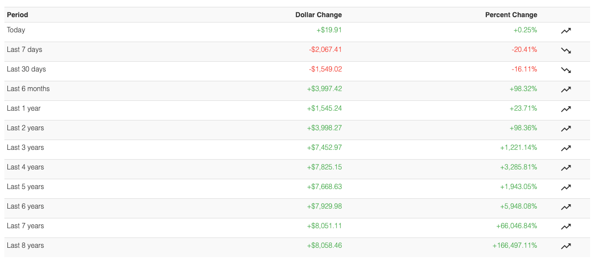This screenshot has height=261, width=595.
Task: Click the +$8,058.46 dollar change value
Action: [x=324, y=245]
